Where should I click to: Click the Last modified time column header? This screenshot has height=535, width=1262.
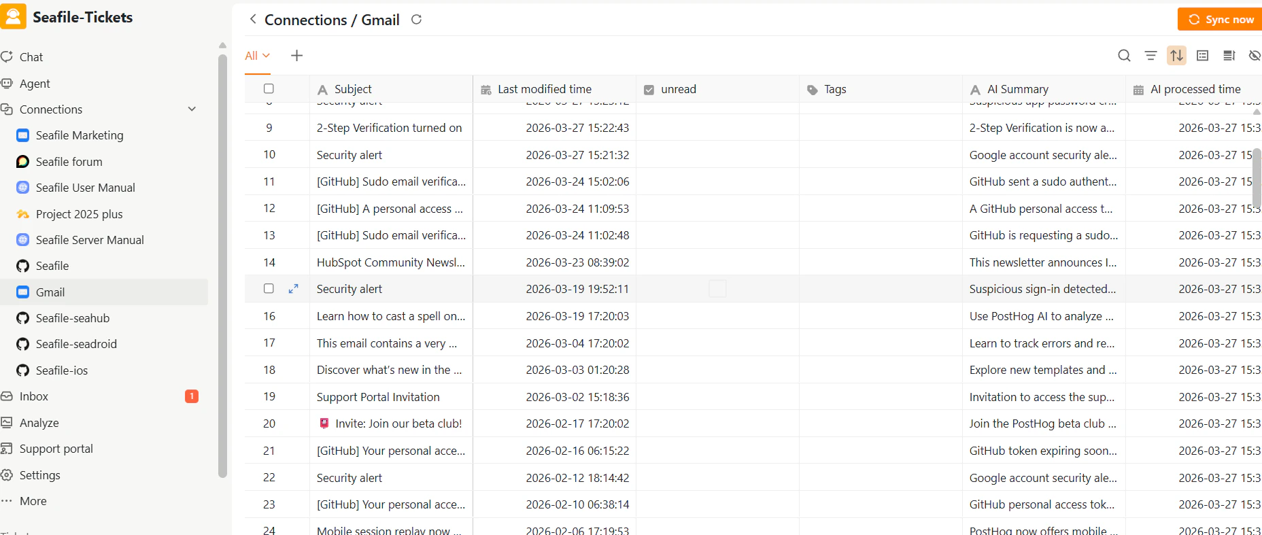554,89
